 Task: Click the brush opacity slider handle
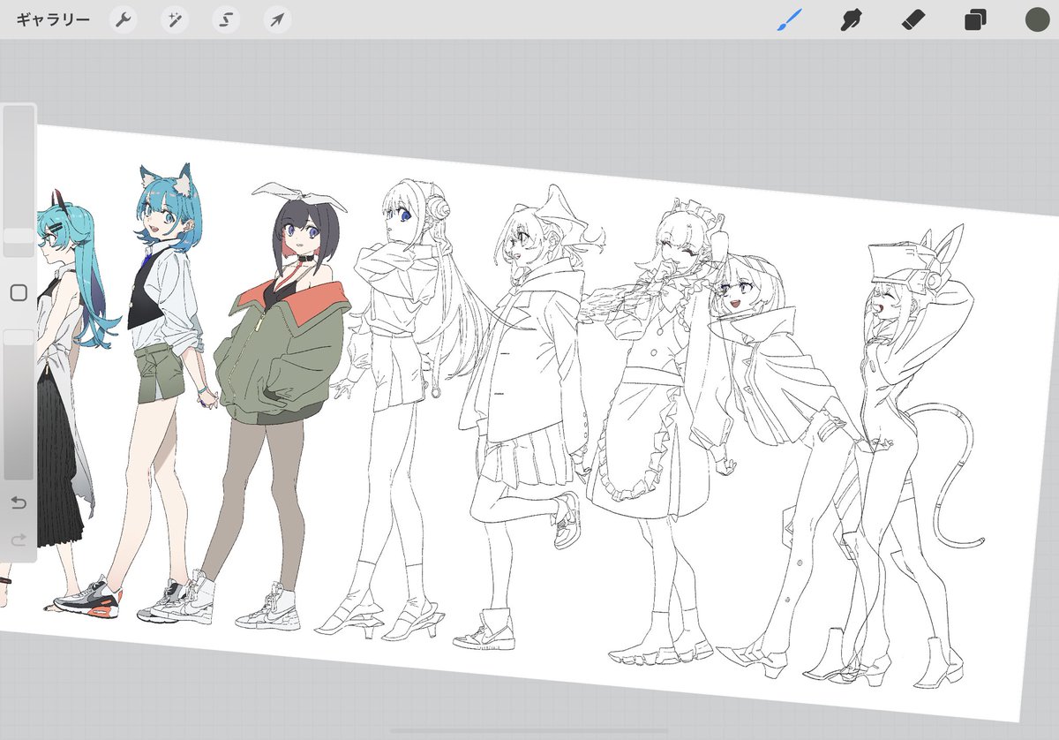(19, 337)
